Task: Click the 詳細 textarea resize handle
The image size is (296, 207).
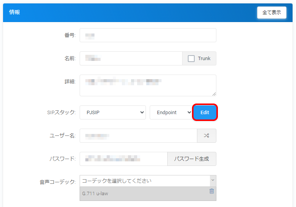Action: coord(214,94)
